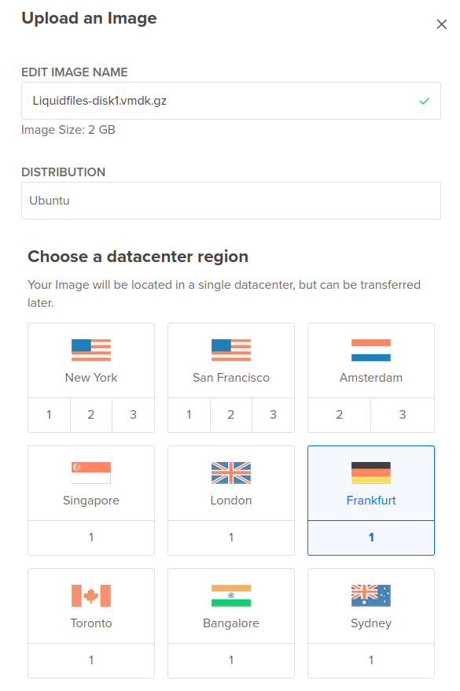Close the Upload an Image dialog
The image size is (460, 691).
pyautogui.click(x=442, y=24)
